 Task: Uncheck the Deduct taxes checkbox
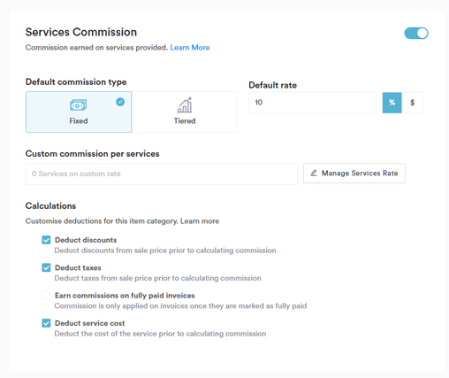coord(46,267)
